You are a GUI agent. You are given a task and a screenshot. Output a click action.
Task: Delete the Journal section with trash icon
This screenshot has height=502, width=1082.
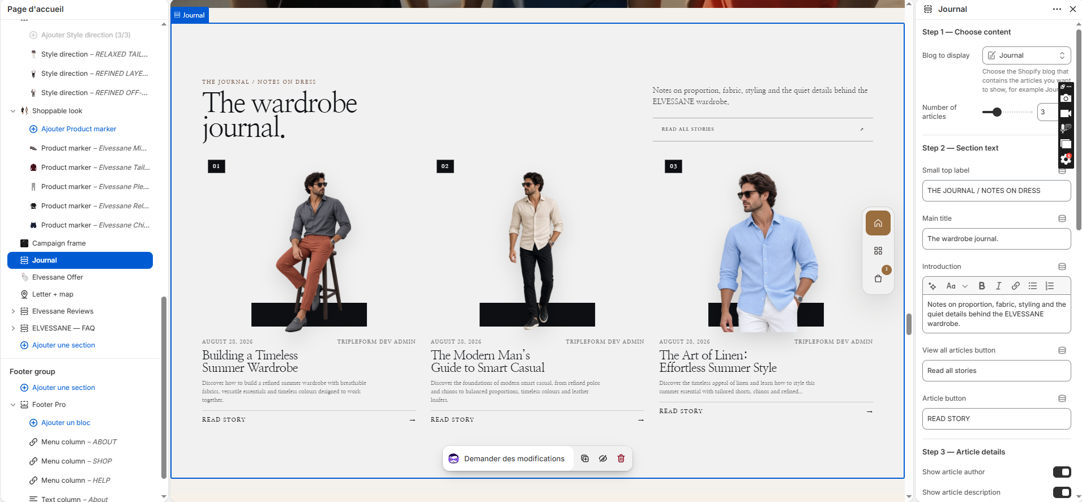coord(621,458)
